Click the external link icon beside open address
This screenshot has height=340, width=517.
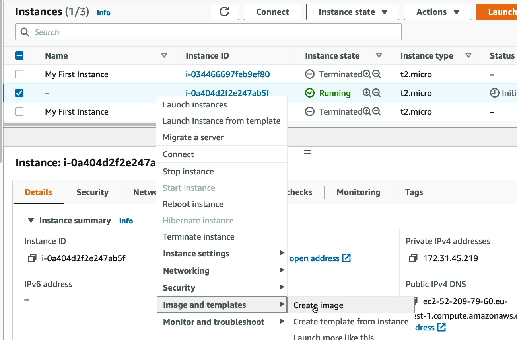(x=346, y=258)
